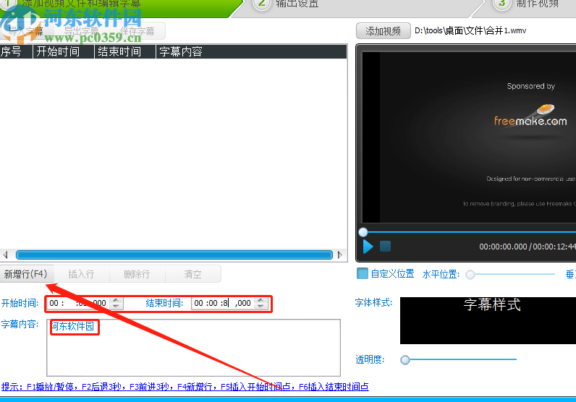Click the hotkey hints link (提示: F1播放/暂停...)

click(185, 387)
